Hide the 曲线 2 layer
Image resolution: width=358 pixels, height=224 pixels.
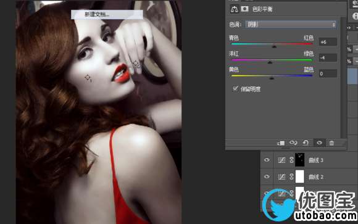[x=267, y=176]
